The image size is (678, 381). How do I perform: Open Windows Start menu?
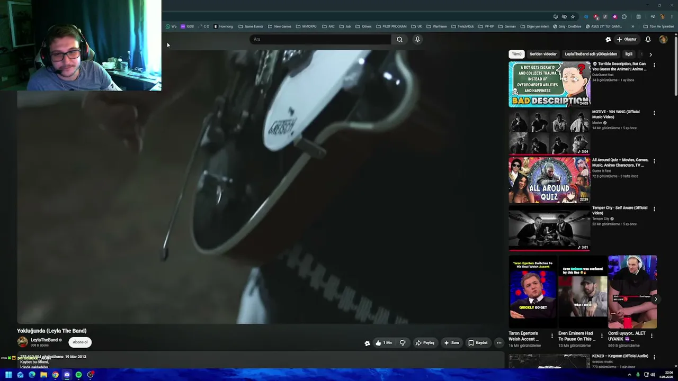click(8, 375)
